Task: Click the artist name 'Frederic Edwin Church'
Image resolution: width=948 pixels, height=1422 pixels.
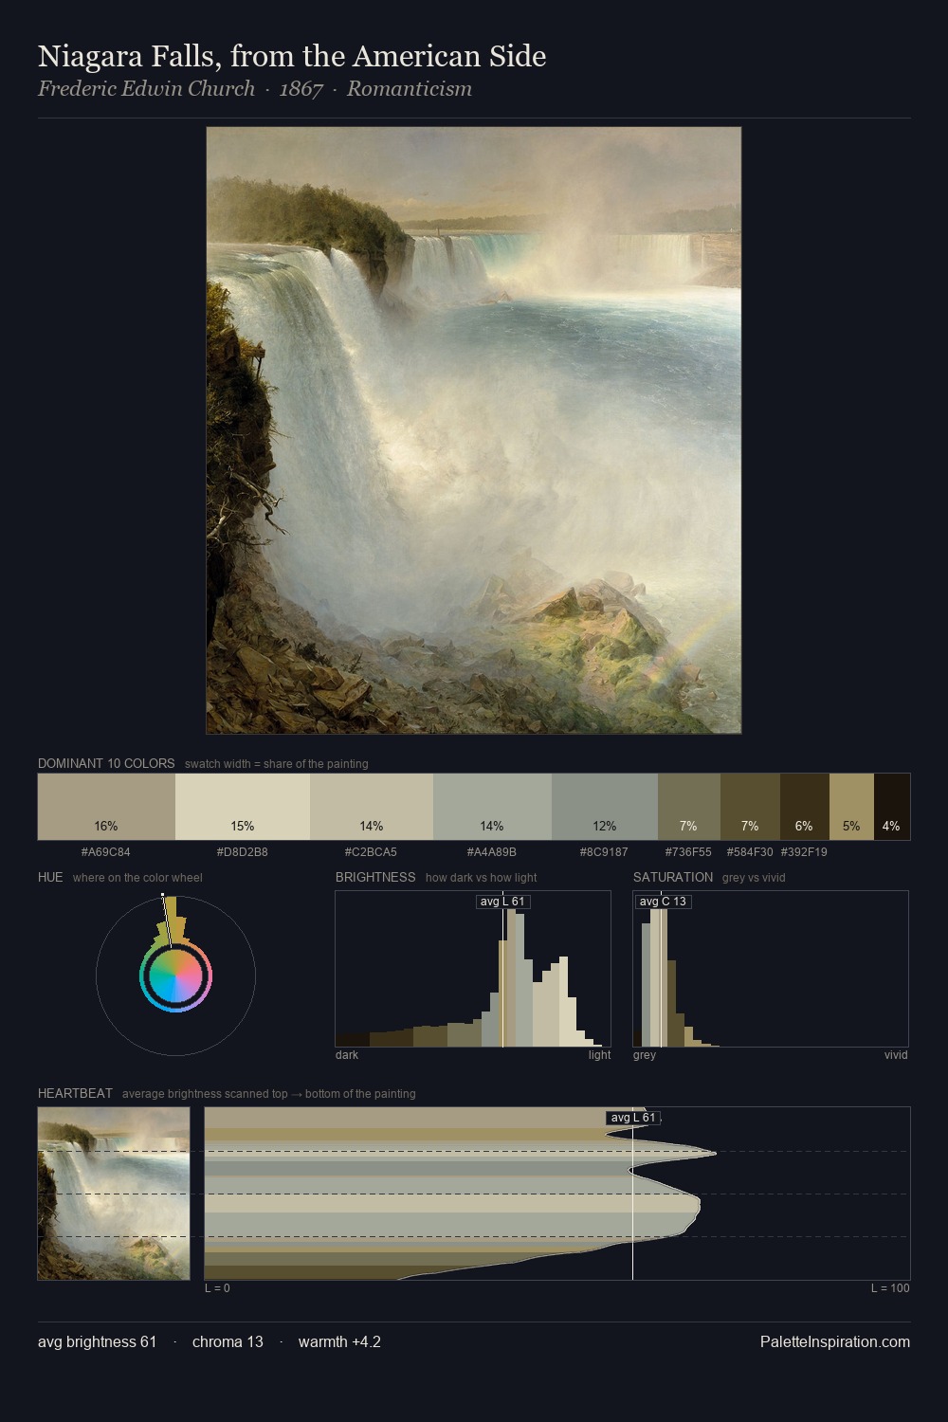Action: (x=146, y=89)
